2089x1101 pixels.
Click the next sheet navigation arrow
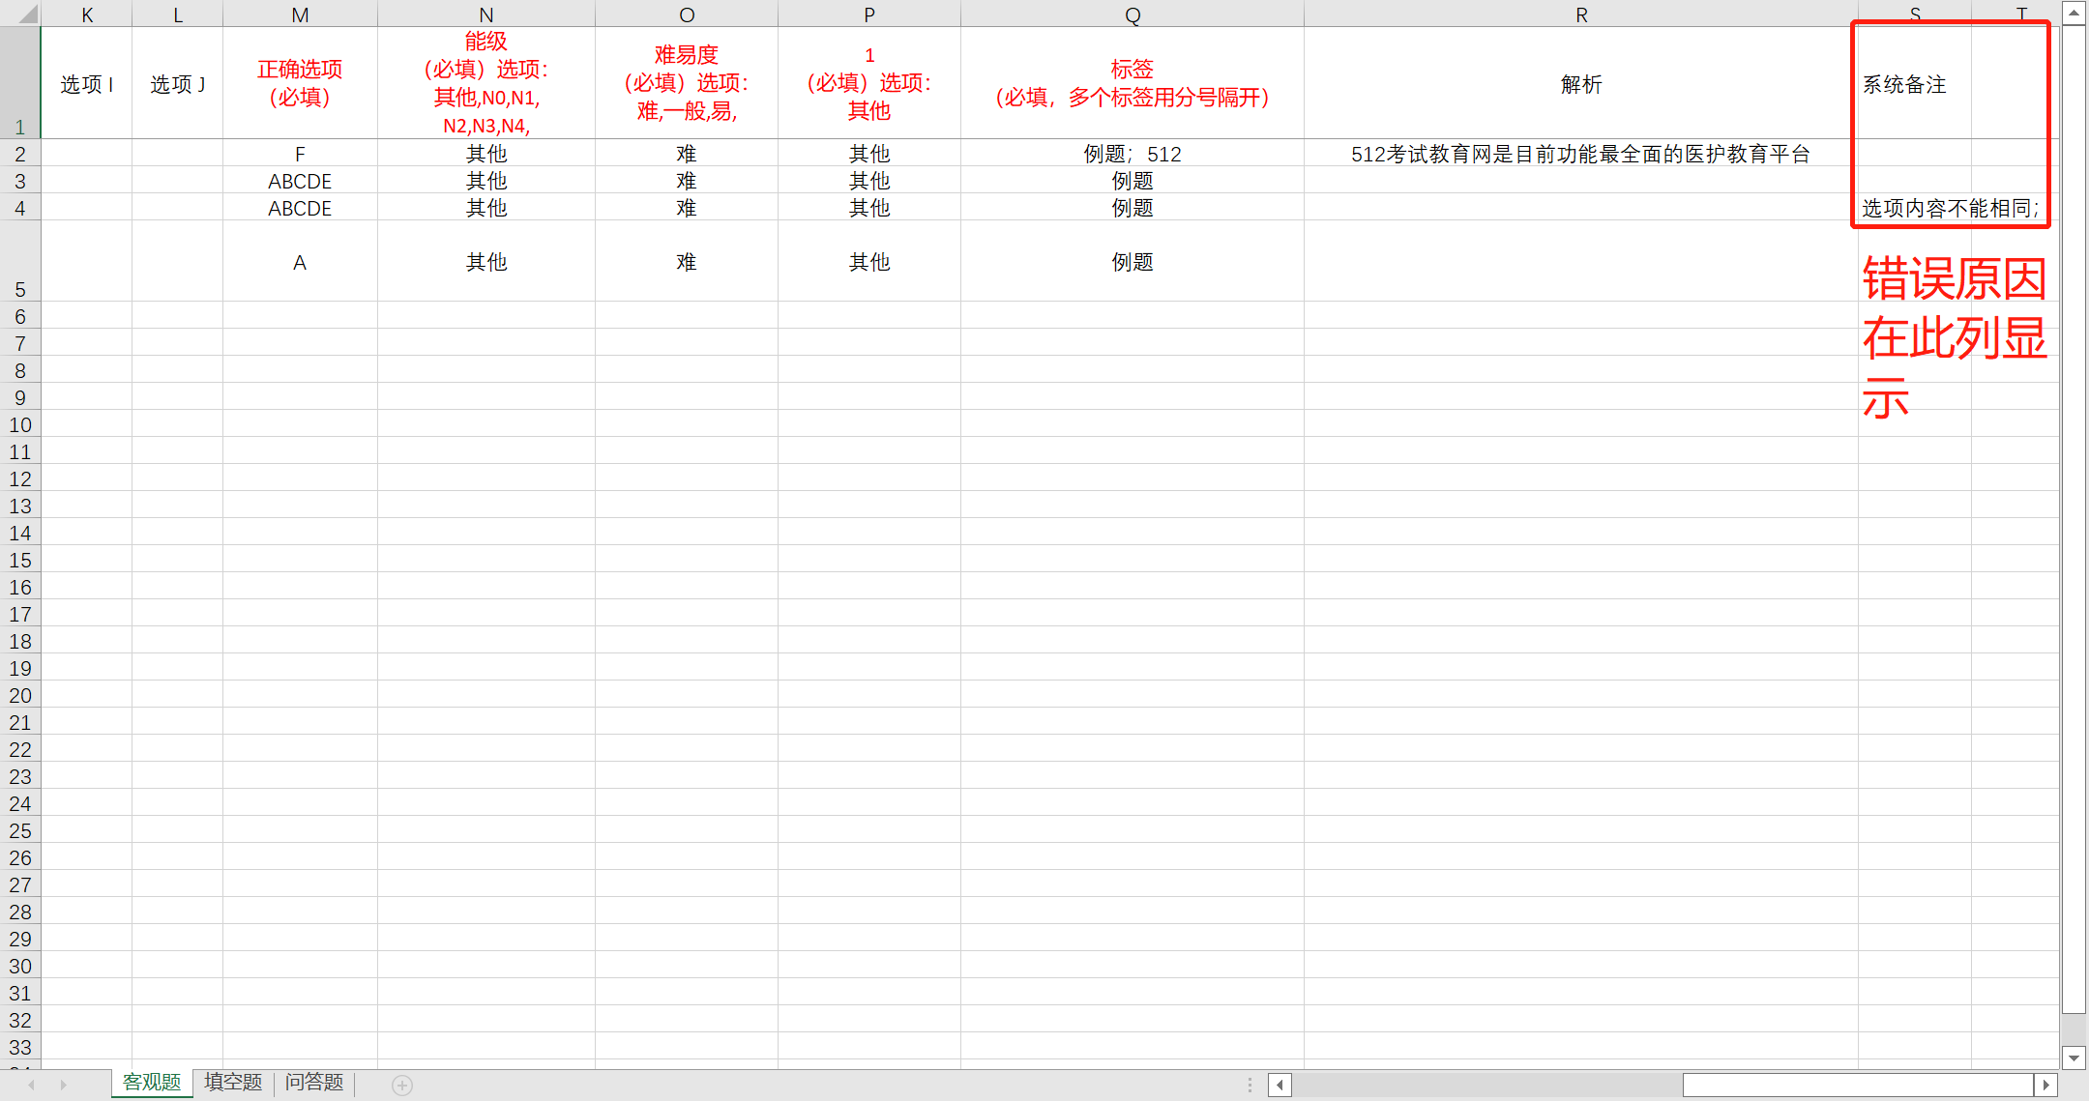(64, 1085)
